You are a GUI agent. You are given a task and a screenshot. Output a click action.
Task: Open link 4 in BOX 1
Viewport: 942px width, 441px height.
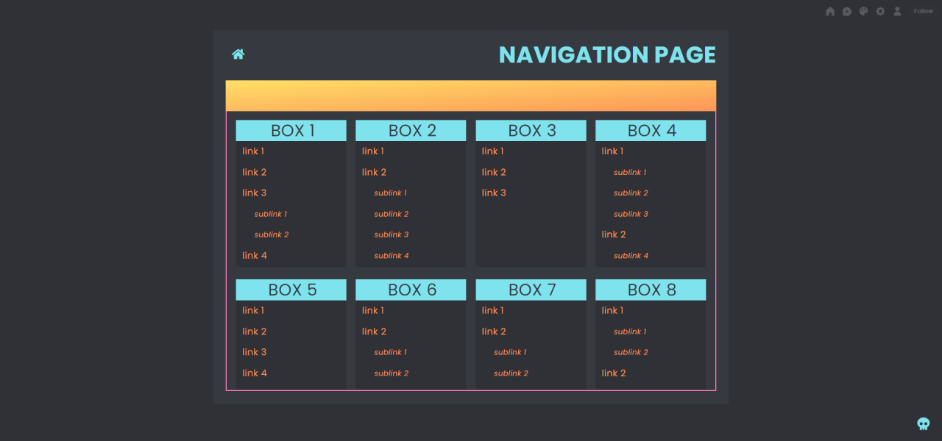tap(255, 256)
